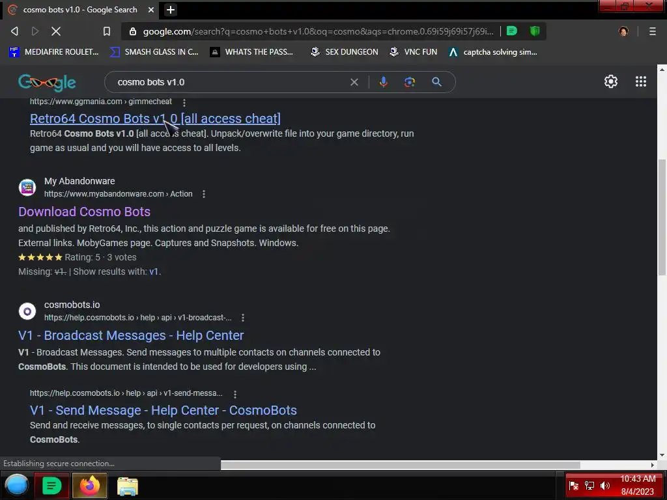Open File Explorer from taskbar
The height and width of the screenshot is (500, 667).
pos(127,486)
